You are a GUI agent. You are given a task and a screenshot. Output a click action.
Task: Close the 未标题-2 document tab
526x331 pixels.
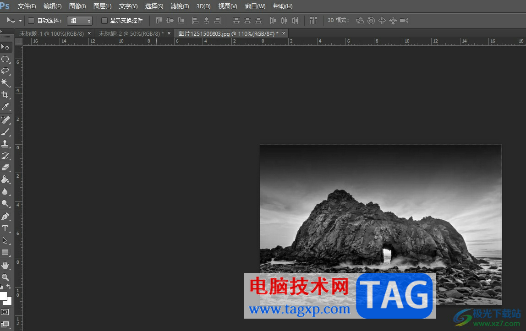click(x=169, y=33)
